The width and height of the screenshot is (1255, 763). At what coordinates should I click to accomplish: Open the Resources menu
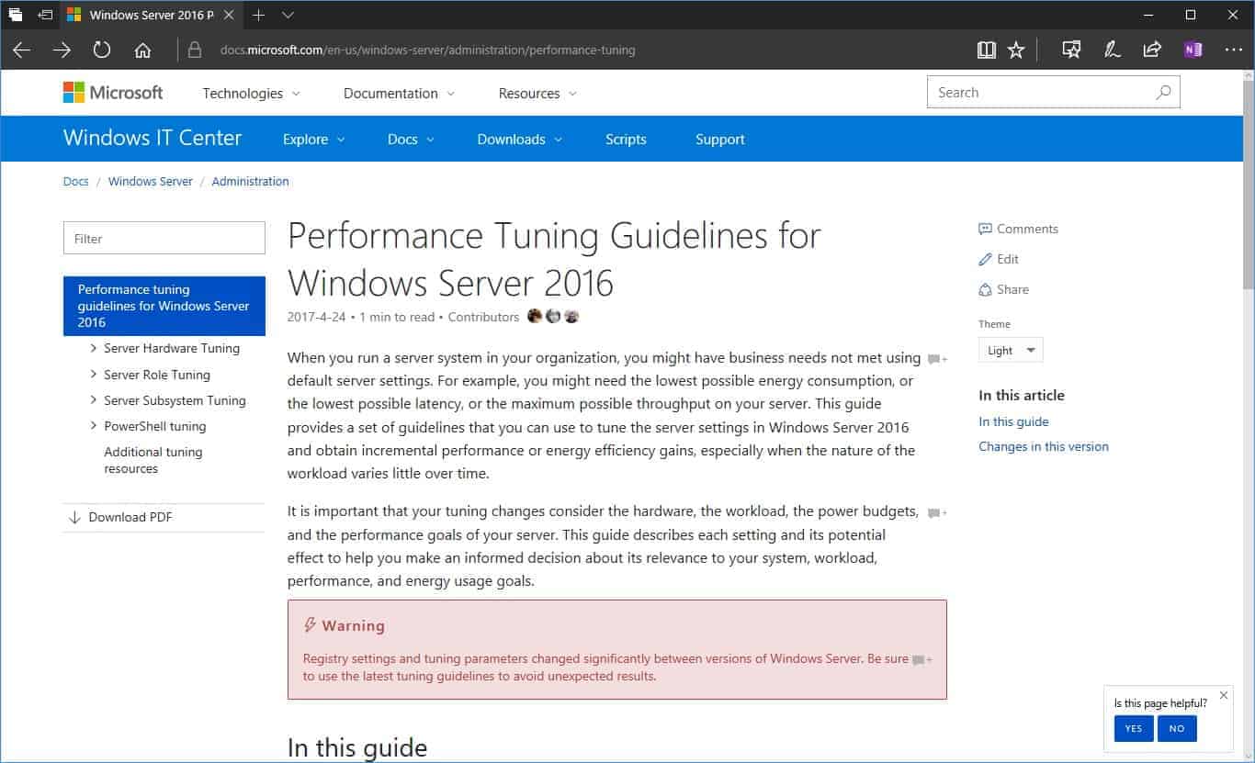(537, 94)
